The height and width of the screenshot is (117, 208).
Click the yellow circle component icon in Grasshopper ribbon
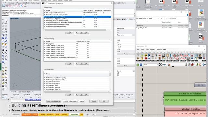[x=146, y=55]
